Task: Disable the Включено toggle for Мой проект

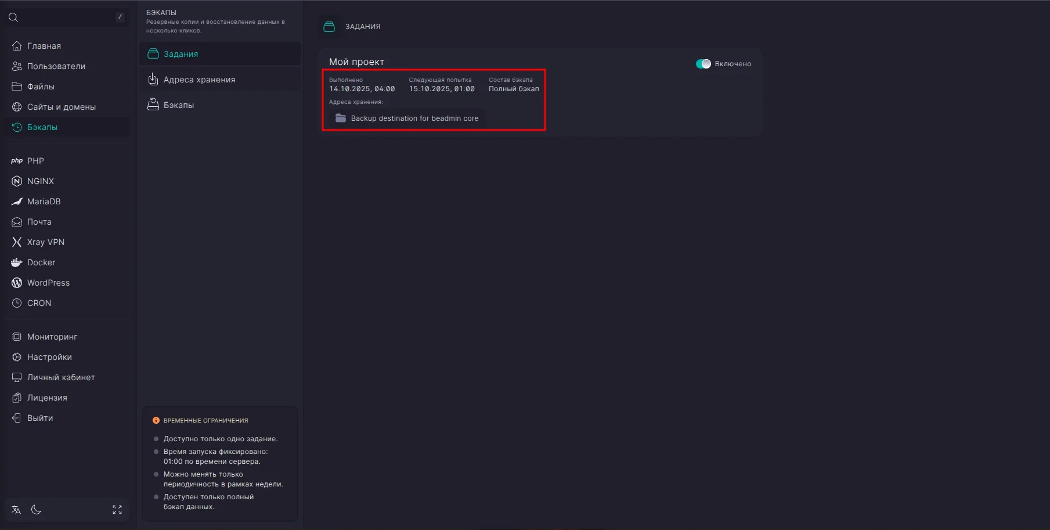Action: click(x=703, y=64)
